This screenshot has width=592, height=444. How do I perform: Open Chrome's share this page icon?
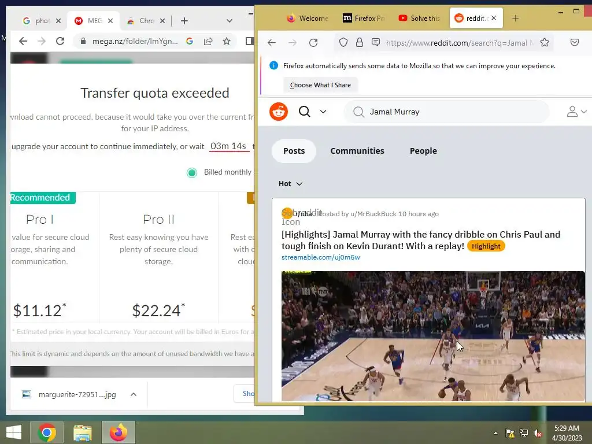coord(208,41)
